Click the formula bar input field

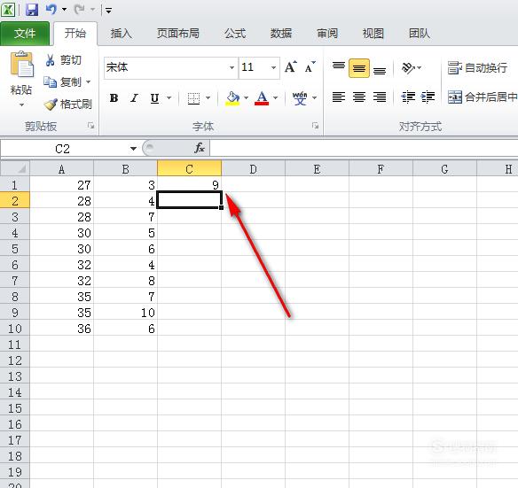364,148
